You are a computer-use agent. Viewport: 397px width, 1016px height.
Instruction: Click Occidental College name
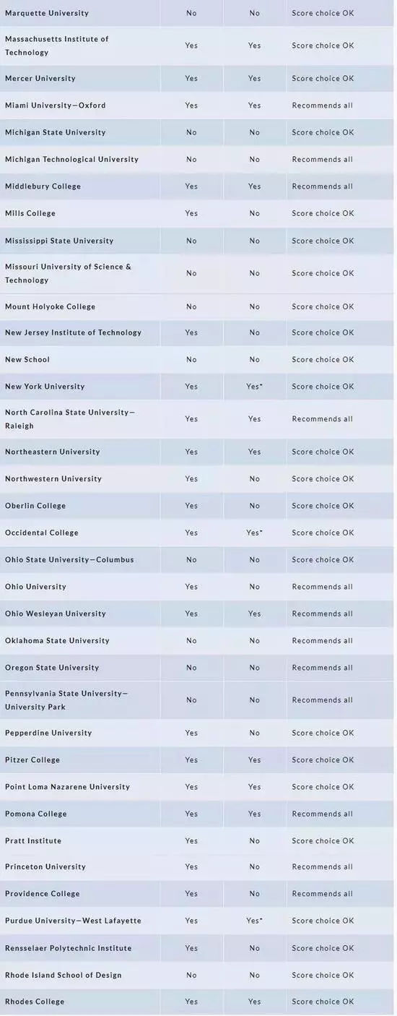click(x=42, y=533)
